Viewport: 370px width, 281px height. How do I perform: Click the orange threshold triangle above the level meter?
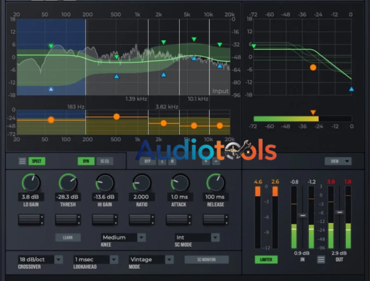[x=313, y=112]
